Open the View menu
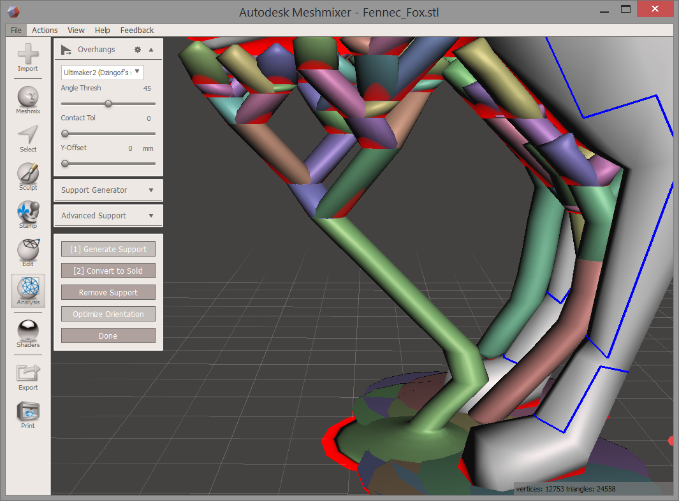The image size is (679, 501). coord(76,31)
